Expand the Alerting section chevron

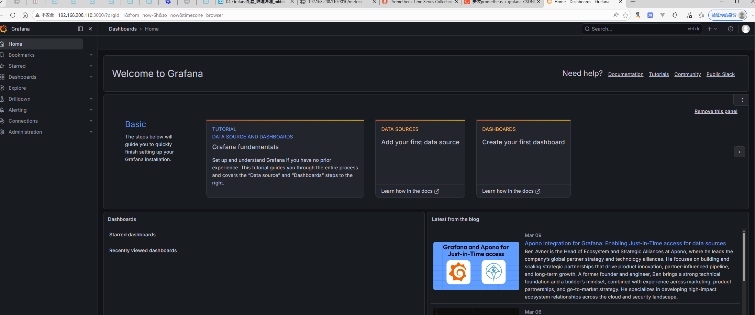[x=91, y=110]
